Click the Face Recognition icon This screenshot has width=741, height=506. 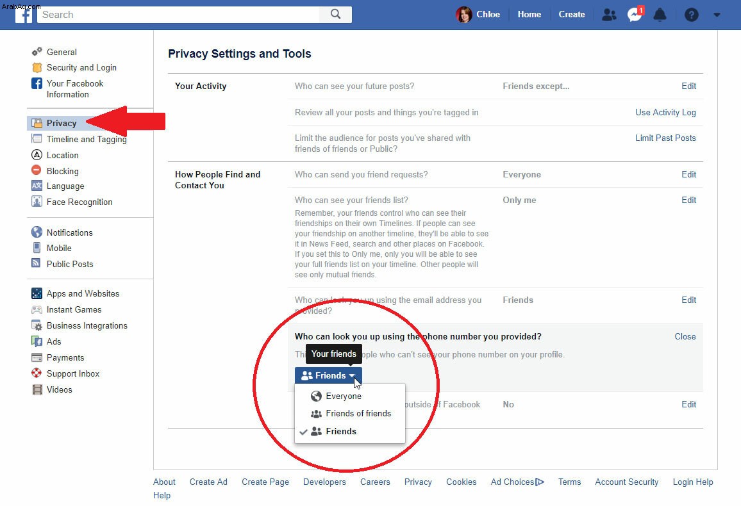(x=37, y=202)
